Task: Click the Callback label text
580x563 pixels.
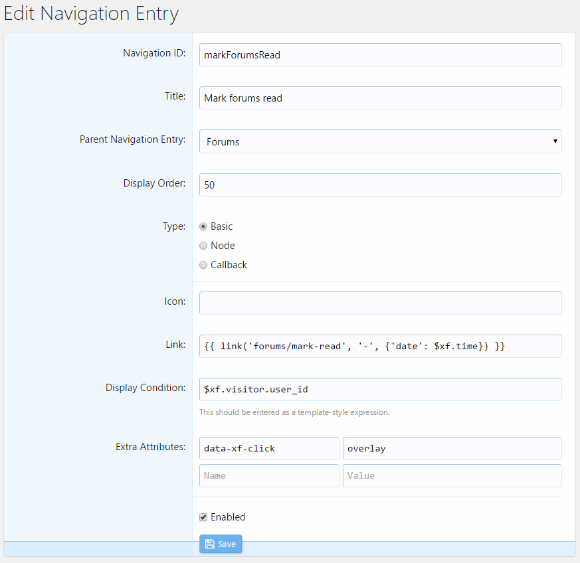Action: (x=229, y=265)
